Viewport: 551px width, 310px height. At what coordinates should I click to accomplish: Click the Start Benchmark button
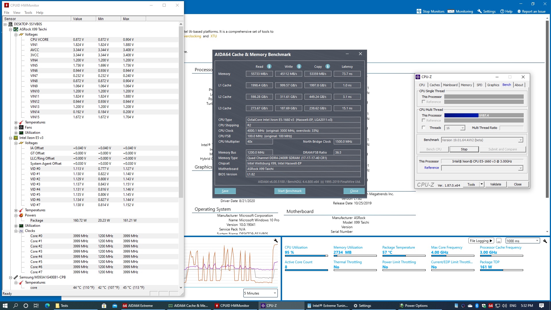(289, 191)
